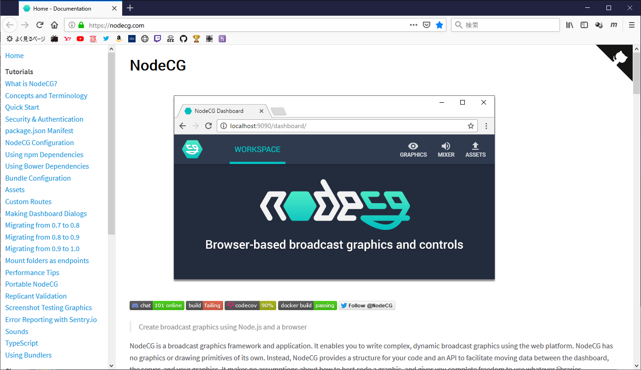The image size is (641, 370).
Task: Save this page to Pocket
Action: pyautogui.click(x=427, y=25)
